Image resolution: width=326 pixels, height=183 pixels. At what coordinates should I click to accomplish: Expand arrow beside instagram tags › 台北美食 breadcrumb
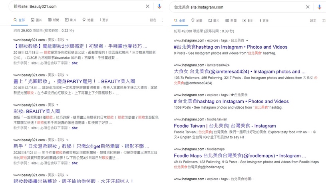pos(247,40)
